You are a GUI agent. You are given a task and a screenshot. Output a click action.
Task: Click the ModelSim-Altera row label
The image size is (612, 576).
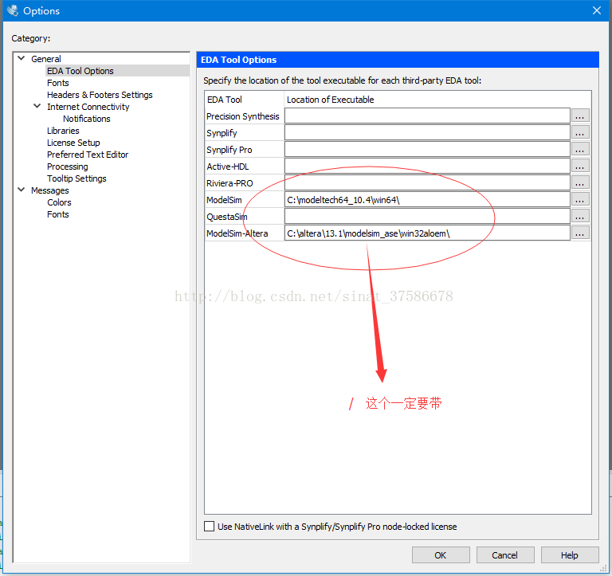pyautogui.click(x=237, y=233)
